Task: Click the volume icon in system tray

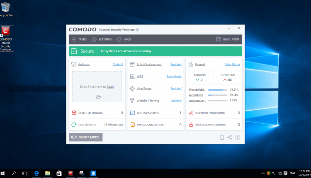Action: 279,173
